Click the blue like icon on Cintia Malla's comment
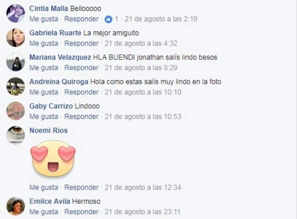The width and height of the screenshot is (297, 219). click(x=108, y=19)
